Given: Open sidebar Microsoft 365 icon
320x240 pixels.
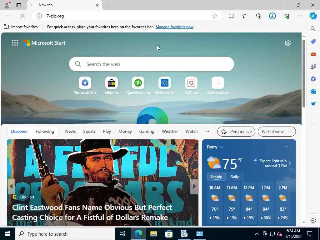Looking at the screenshot, I should [313, 79].
